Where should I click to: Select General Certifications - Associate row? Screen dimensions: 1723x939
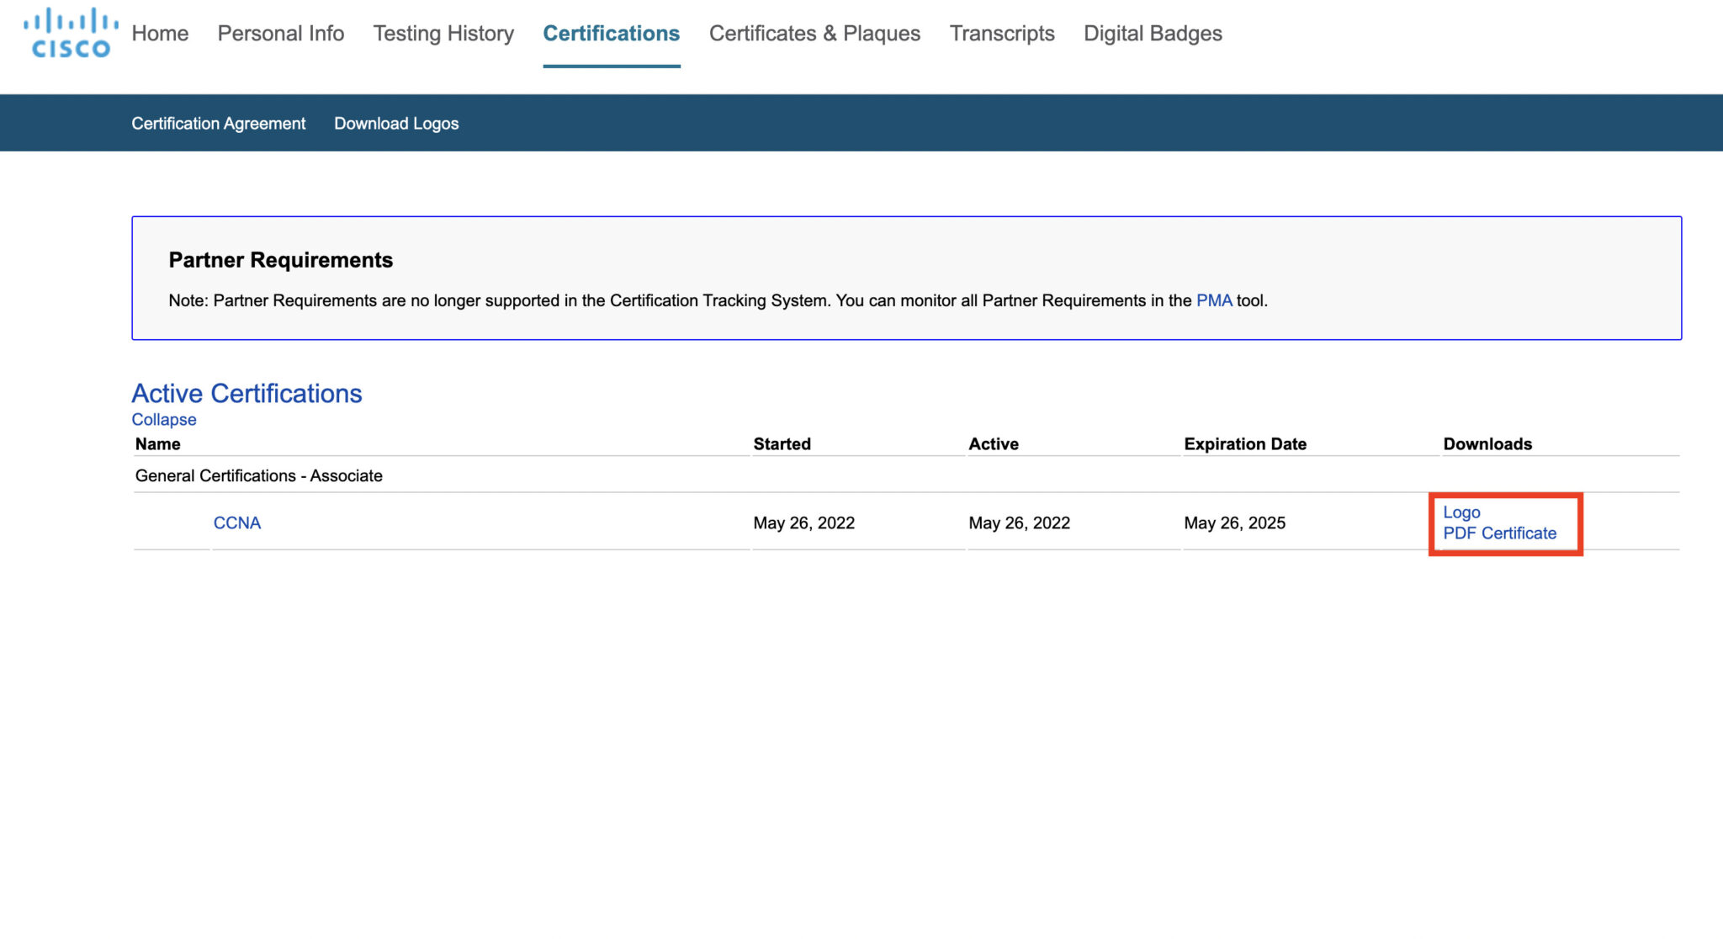258,475
